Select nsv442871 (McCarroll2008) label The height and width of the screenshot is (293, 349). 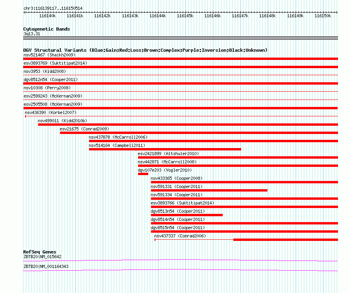[x=167, y=162]
